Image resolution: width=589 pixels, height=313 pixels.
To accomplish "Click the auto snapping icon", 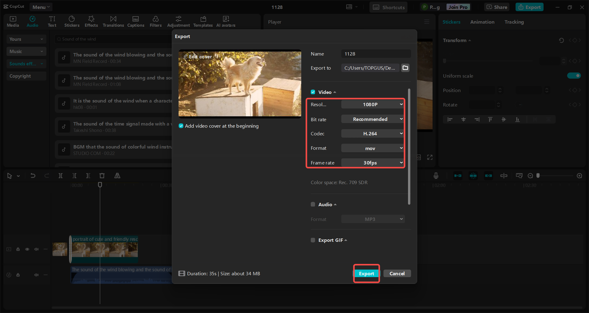I will click(x=473, y=176).
